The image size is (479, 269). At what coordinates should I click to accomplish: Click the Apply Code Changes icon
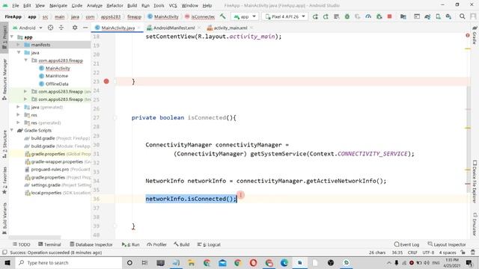[x=336, y=16]
